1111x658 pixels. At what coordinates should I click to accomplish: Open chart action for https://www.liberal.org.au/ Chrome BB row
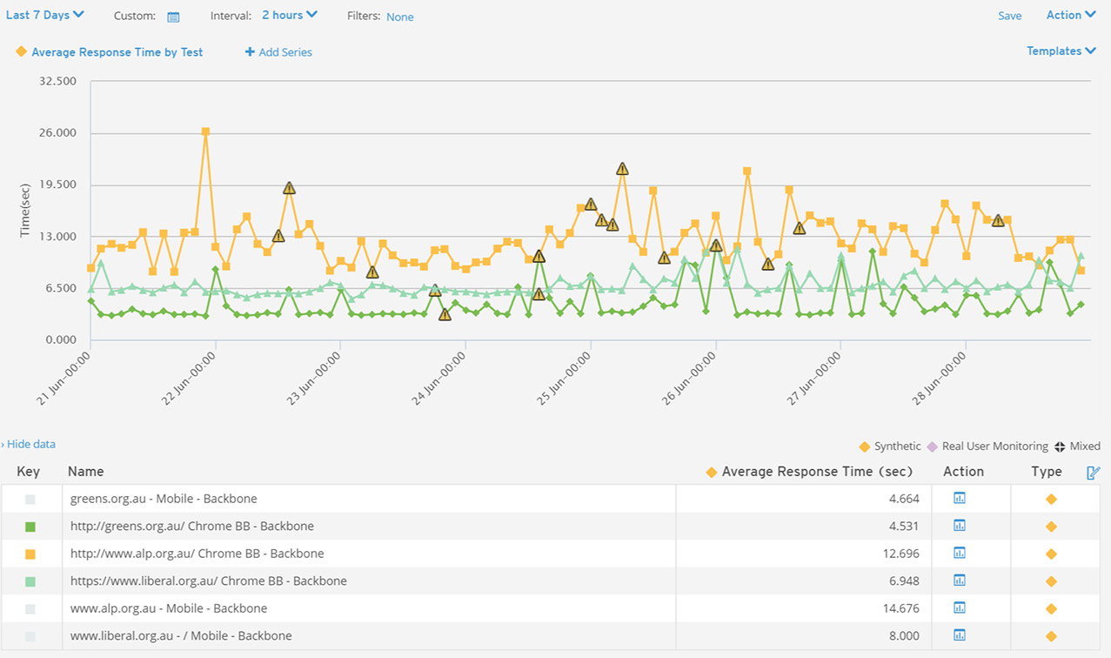(960, 581)
